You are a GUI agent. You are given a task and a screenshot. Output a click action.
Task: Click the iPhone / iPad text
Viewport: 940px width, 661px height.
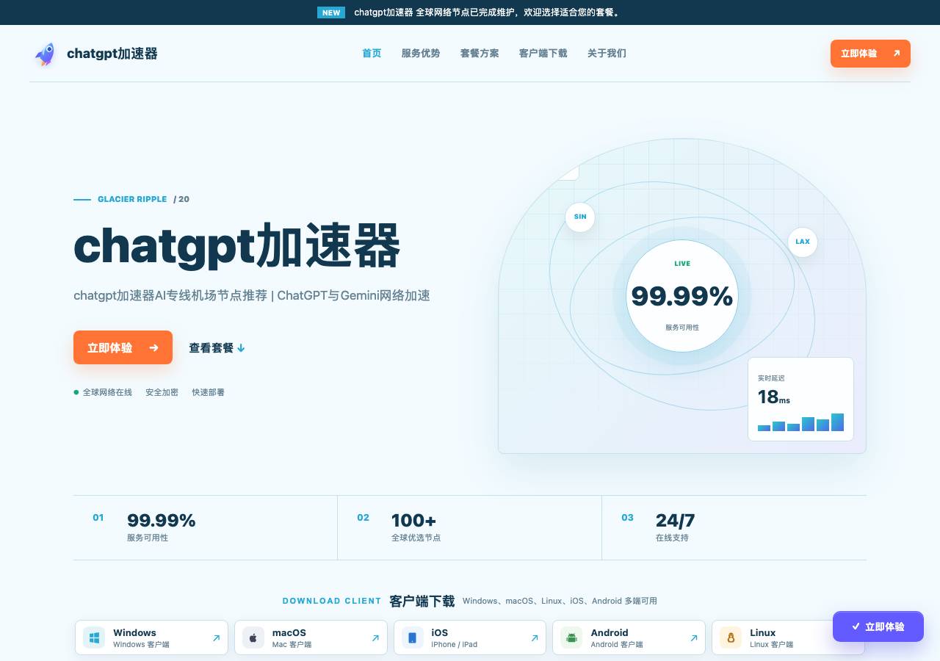click(455, 645)
